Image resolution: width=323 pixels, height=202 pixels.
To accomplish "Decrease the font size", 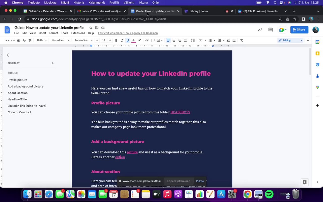I will coord(97,40).
